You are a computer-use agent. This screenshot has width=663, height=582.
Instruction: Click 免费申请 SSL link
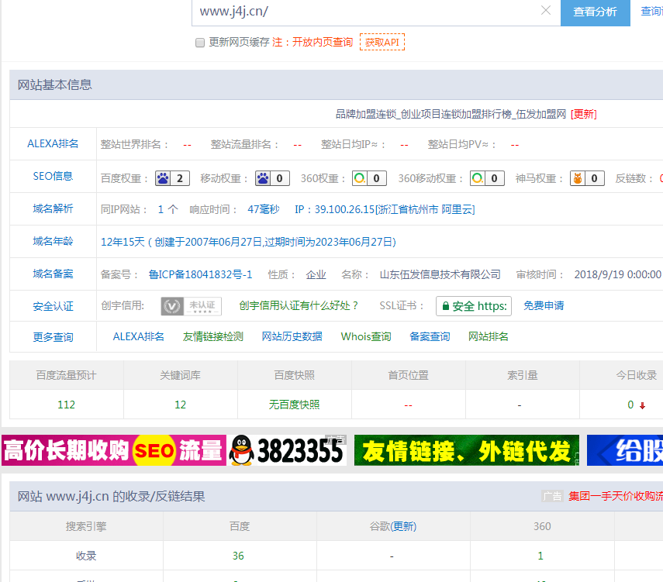tap(544, 305)
